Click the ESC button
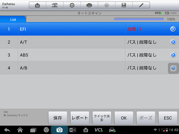The image size is (179, 134). tap(168, 118)
